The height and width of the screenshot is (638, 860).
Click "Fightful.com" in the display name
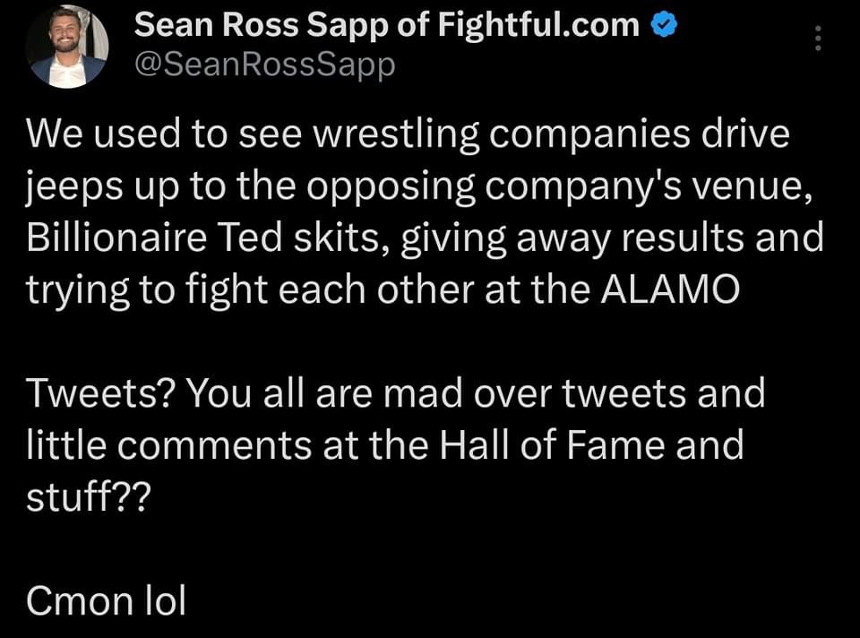coord(538,25)
